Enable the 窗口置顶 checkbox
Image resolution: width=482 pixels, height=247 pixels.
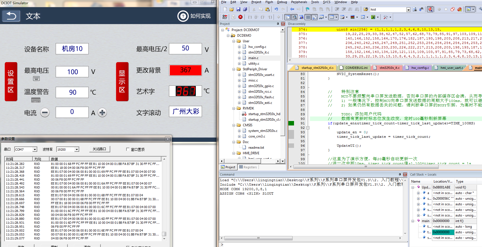pos(128,149)
